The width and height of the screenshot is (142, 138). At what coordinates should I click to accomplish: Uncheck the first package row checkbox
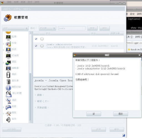coord(36,39)
